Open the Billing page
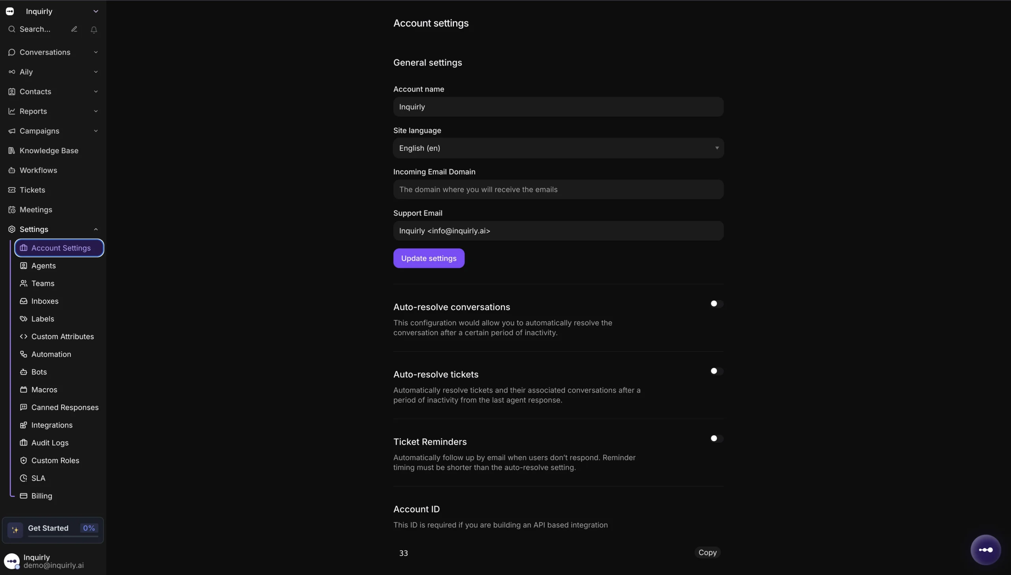The width and height of the screenshot is (1011, 575). coord(59,496)
